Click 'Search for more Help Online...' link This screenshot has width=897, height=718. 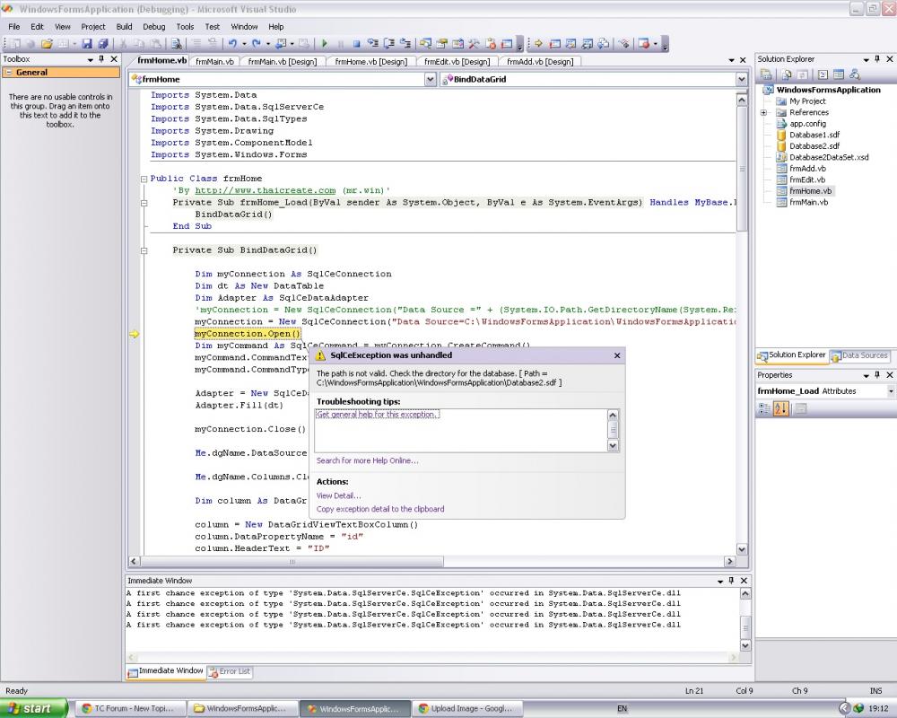(x=367, y=460)
